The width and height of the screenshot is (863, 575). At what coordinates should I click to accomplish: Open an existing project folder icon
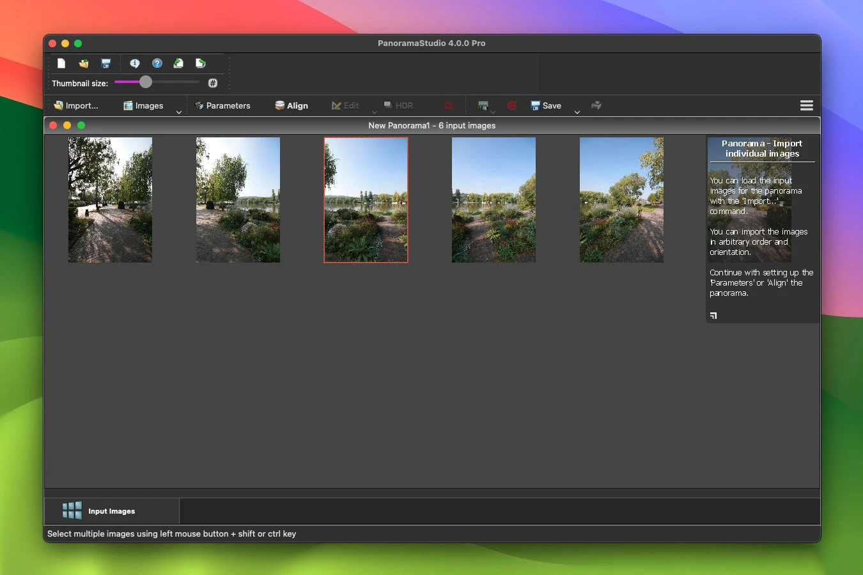click(84, 63)
